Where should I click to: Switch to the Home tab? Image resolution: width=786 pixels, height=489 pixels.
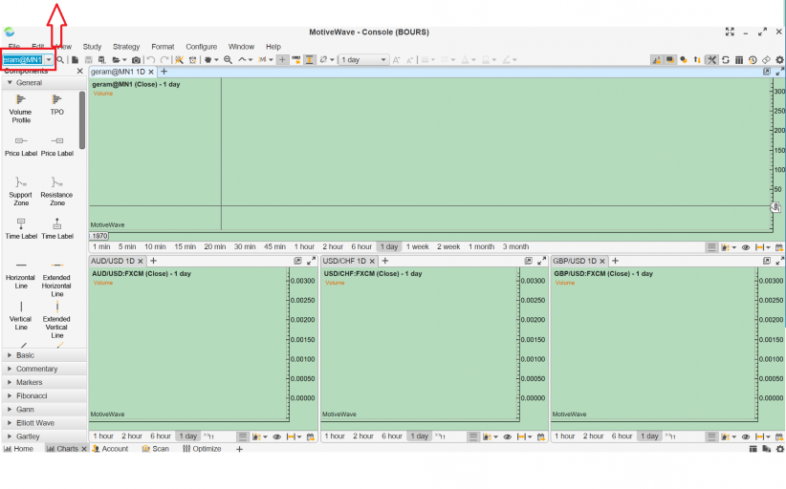click(18, 449)
